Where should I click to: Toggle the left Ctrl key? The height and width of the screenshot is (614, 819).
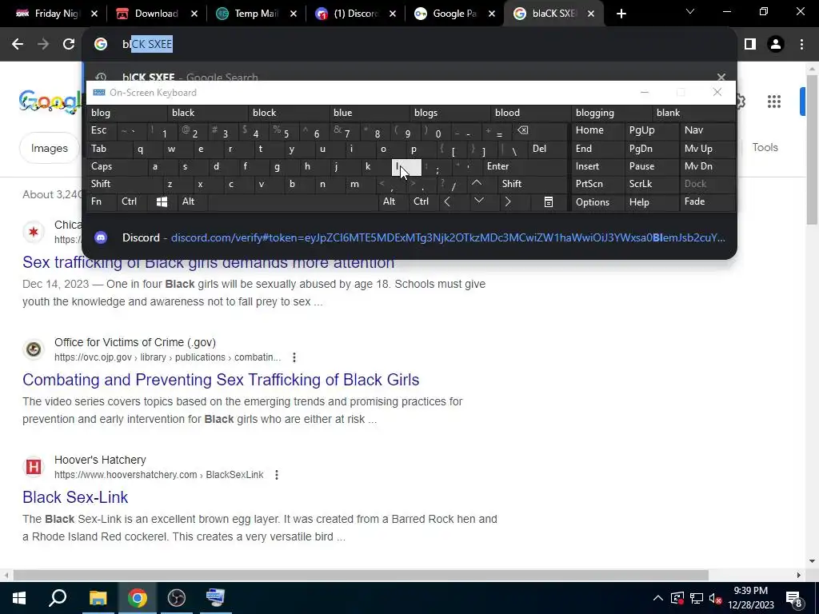click(133, 201)
